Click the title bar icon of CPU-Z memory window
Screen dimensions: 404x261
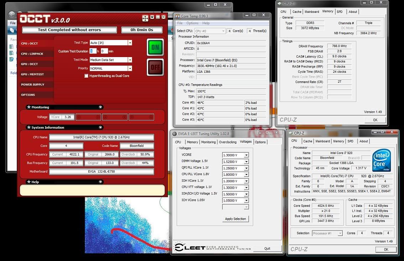pyautogui.click(x=280, y=4)
